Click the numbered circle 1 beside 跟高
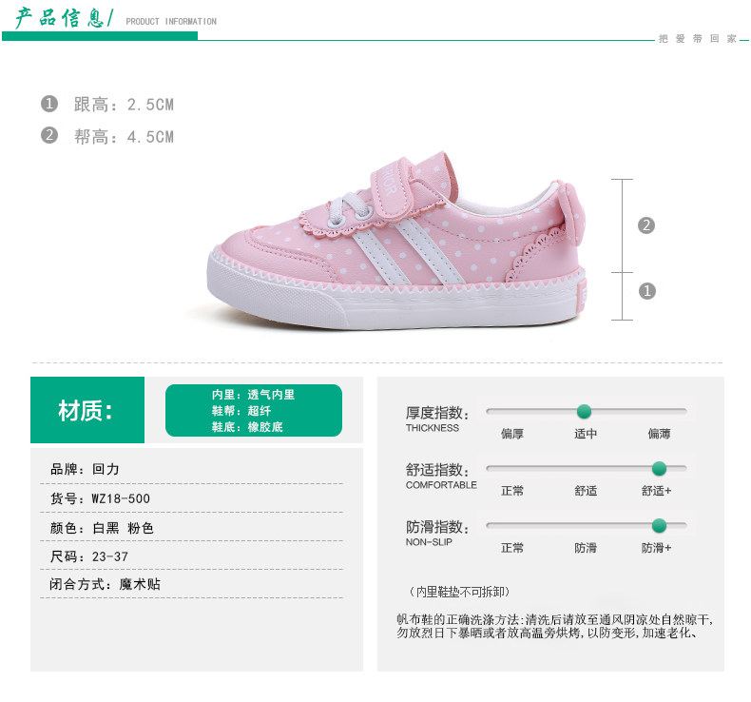Image resolution: width=751 pixels, height=702 pixels. pyautogui.click(x=49, y=104)
